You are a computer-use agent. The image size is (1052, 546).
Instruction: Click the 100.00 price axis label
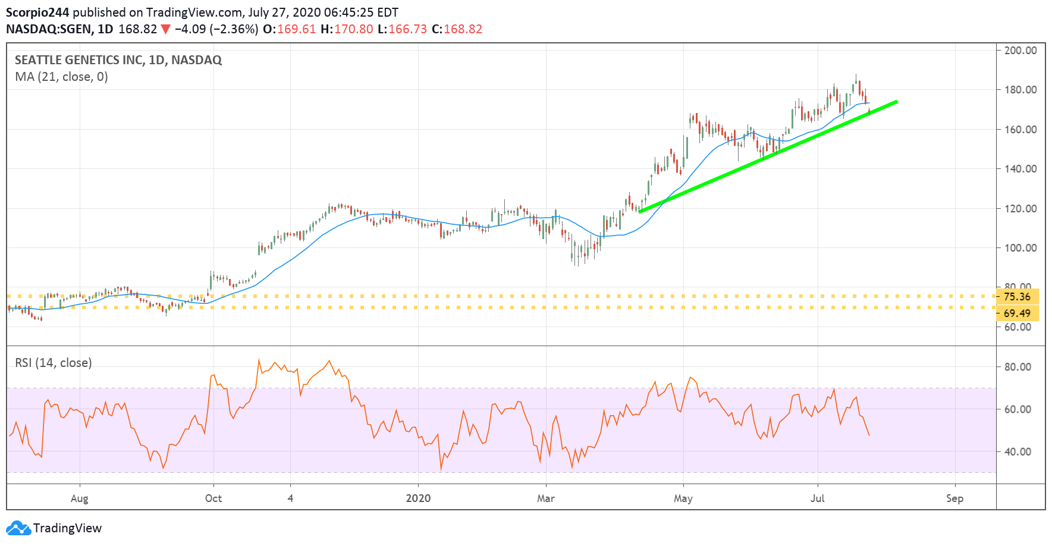(x=1020, y=248)
